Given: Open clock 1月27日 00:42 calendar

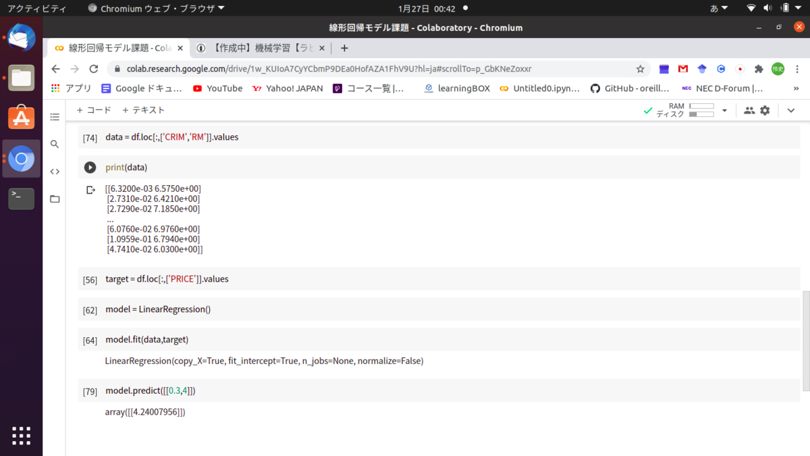Looking at the screenshot, I should pos(427,9).
